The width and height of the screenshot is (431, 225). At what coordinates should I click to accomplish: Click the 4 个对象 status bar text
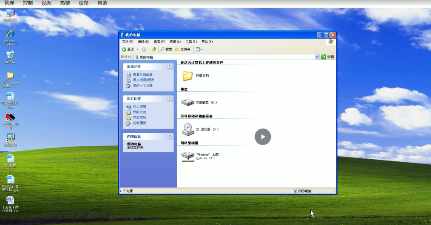(x=126, y=191)
